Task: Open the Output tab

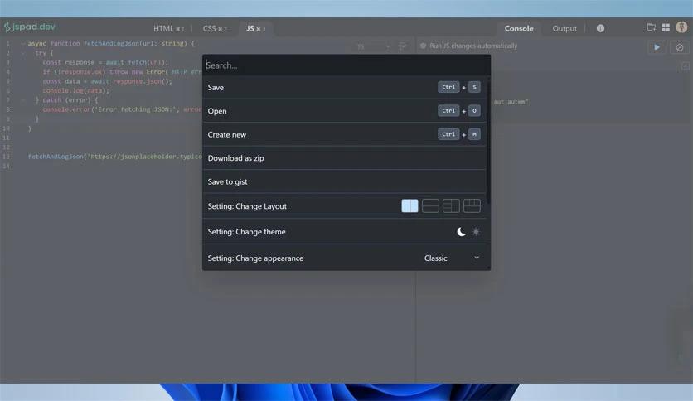Action: tap(565, 28)
